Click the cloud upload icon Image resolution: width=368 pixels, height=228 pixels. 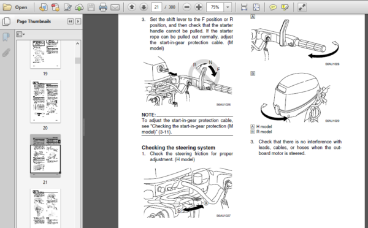(x=79, y=7)
